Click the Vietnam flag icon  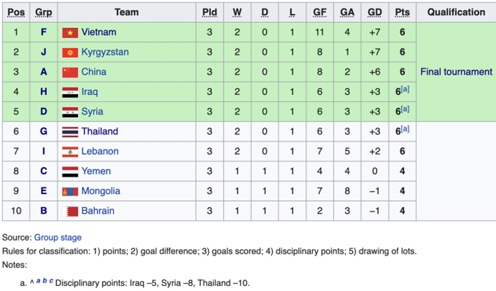click(70, 33)
